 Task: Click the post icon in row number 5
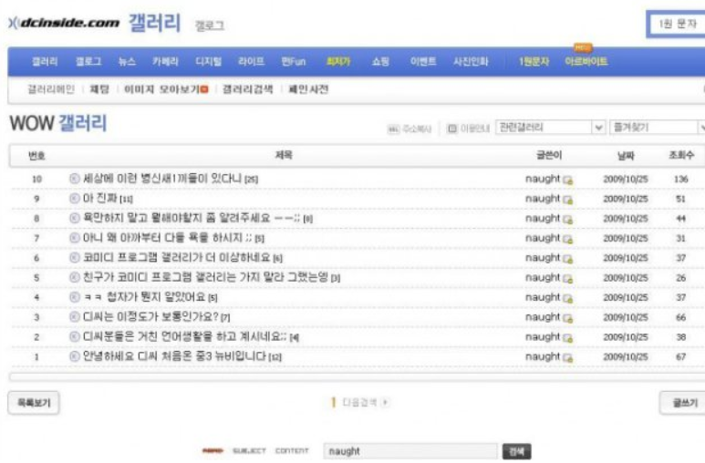[x=75, y=277]
